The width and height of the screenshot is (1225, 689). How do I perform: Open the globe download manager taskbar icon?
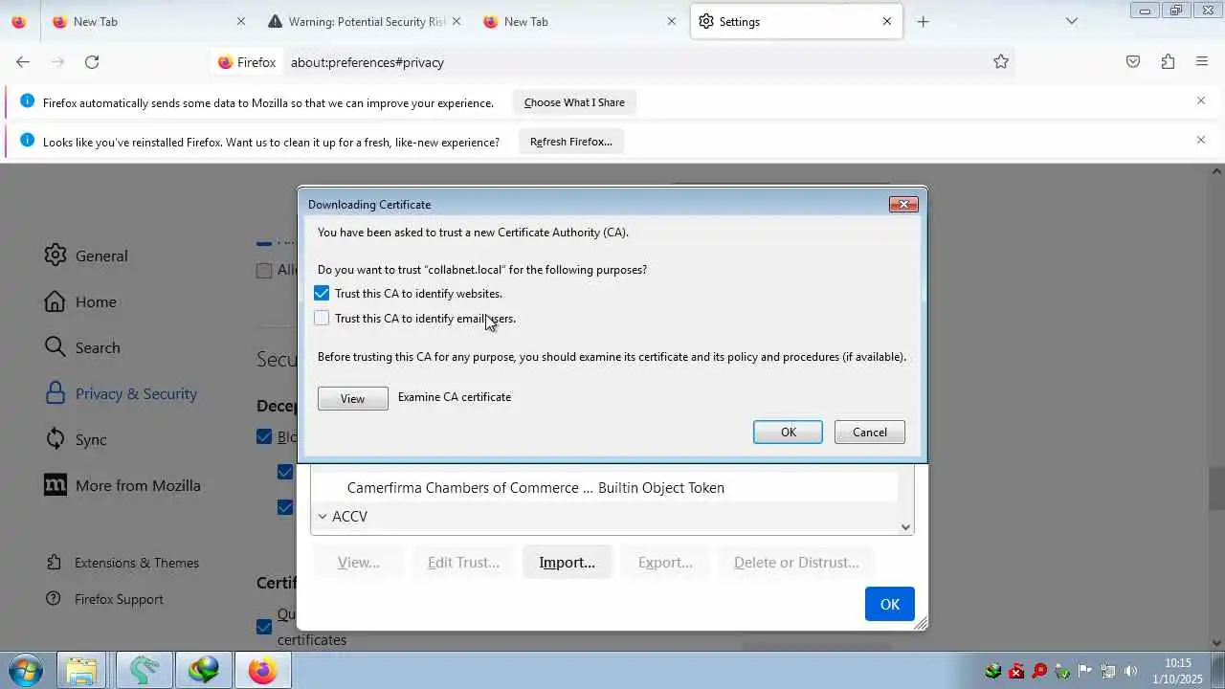pyautogui.click(x=203, y=671)
